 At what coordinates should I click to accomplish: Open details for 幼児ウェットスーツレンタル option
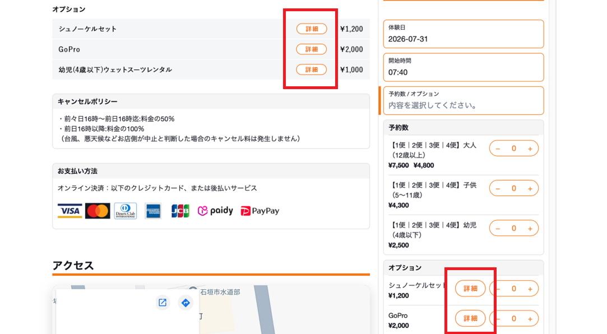(312, 69)
